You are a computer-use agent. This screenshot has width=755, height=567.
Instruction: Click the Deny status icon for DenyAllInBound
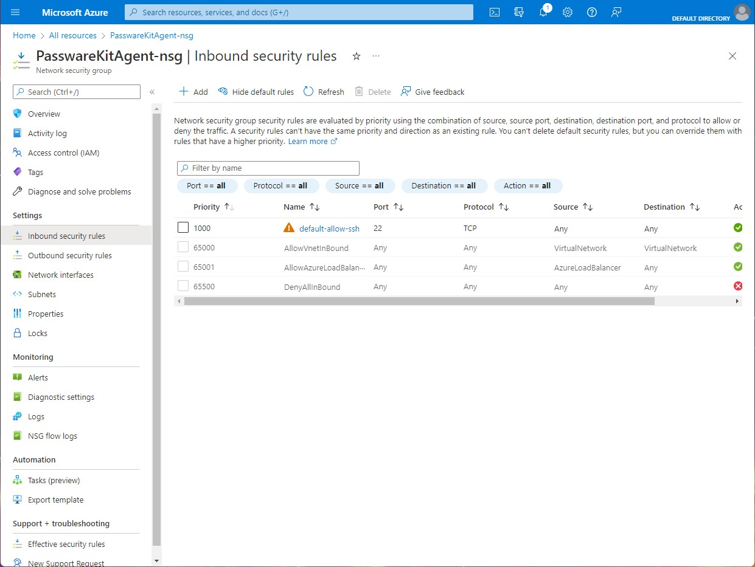738,286
